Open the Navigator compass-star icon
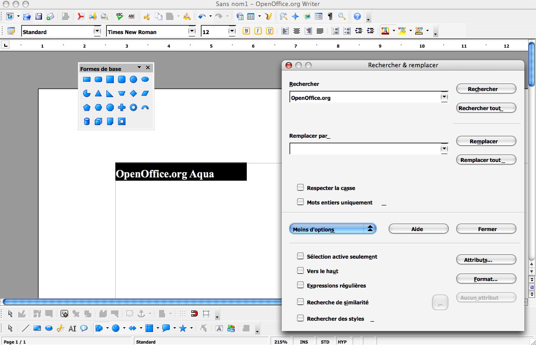 pyautogui.click(x=295, y=16)
